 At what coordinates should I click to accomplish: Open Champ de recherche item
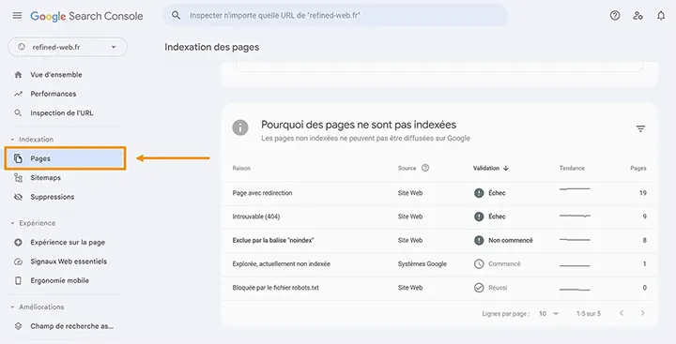tap(72, 326)
